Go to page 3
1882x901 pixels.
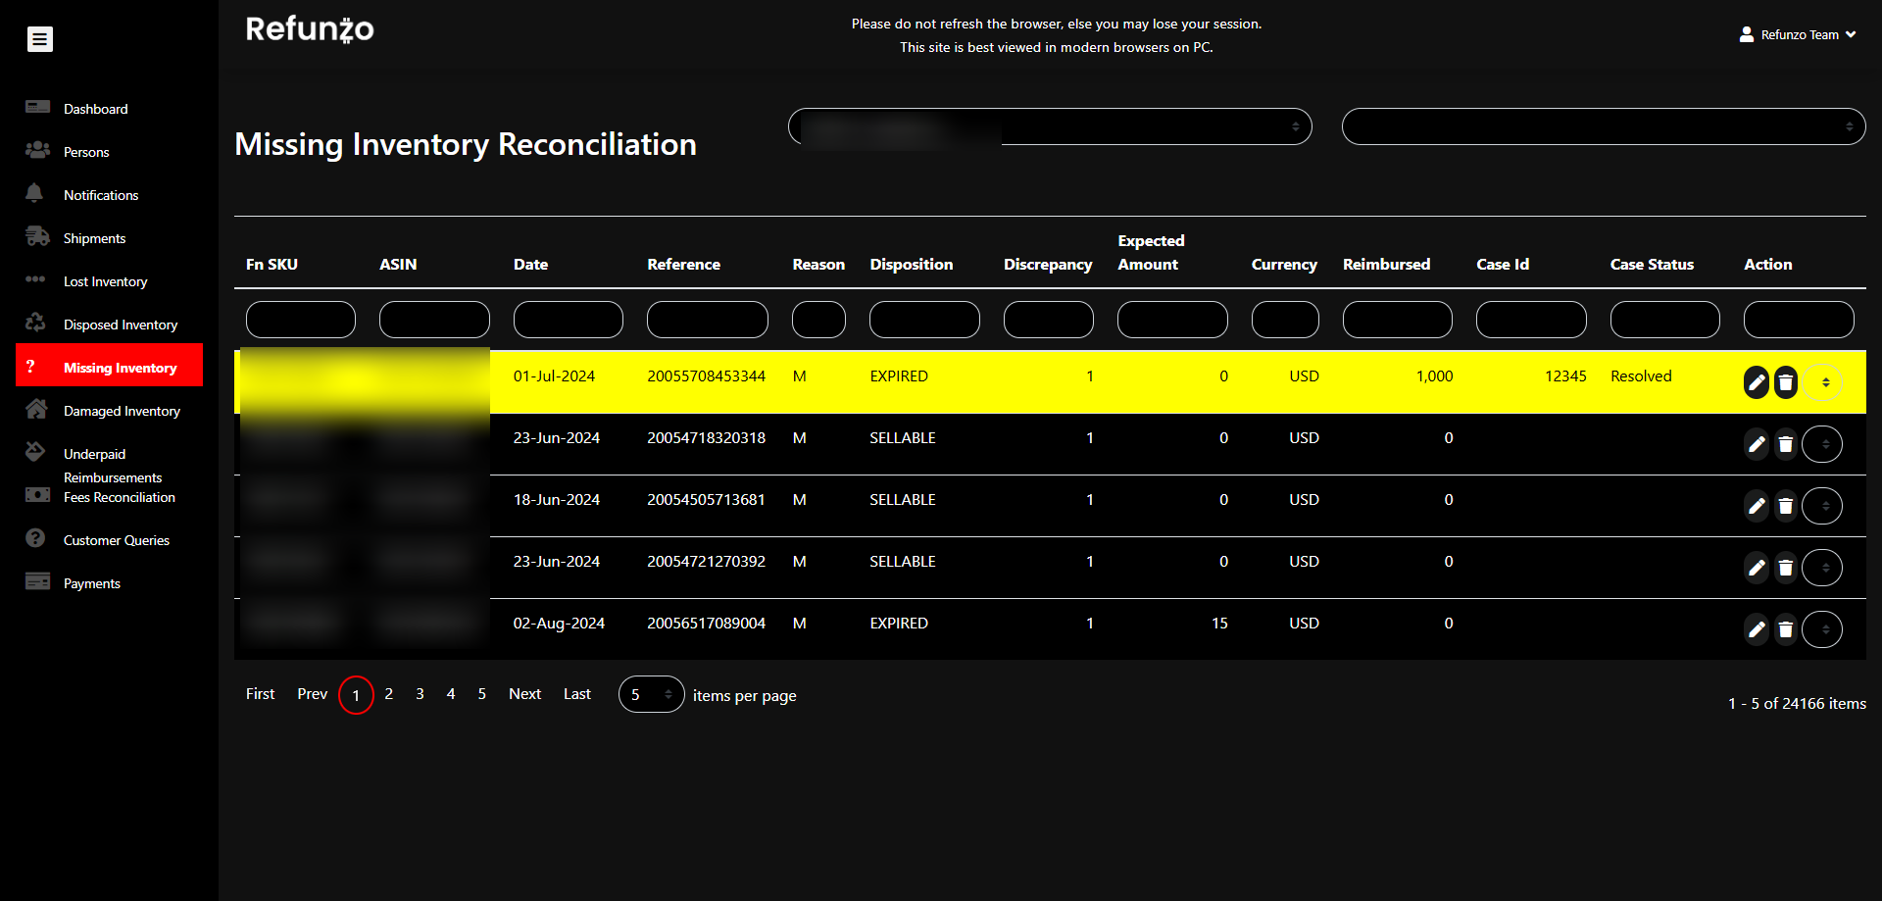coord(420,694)
